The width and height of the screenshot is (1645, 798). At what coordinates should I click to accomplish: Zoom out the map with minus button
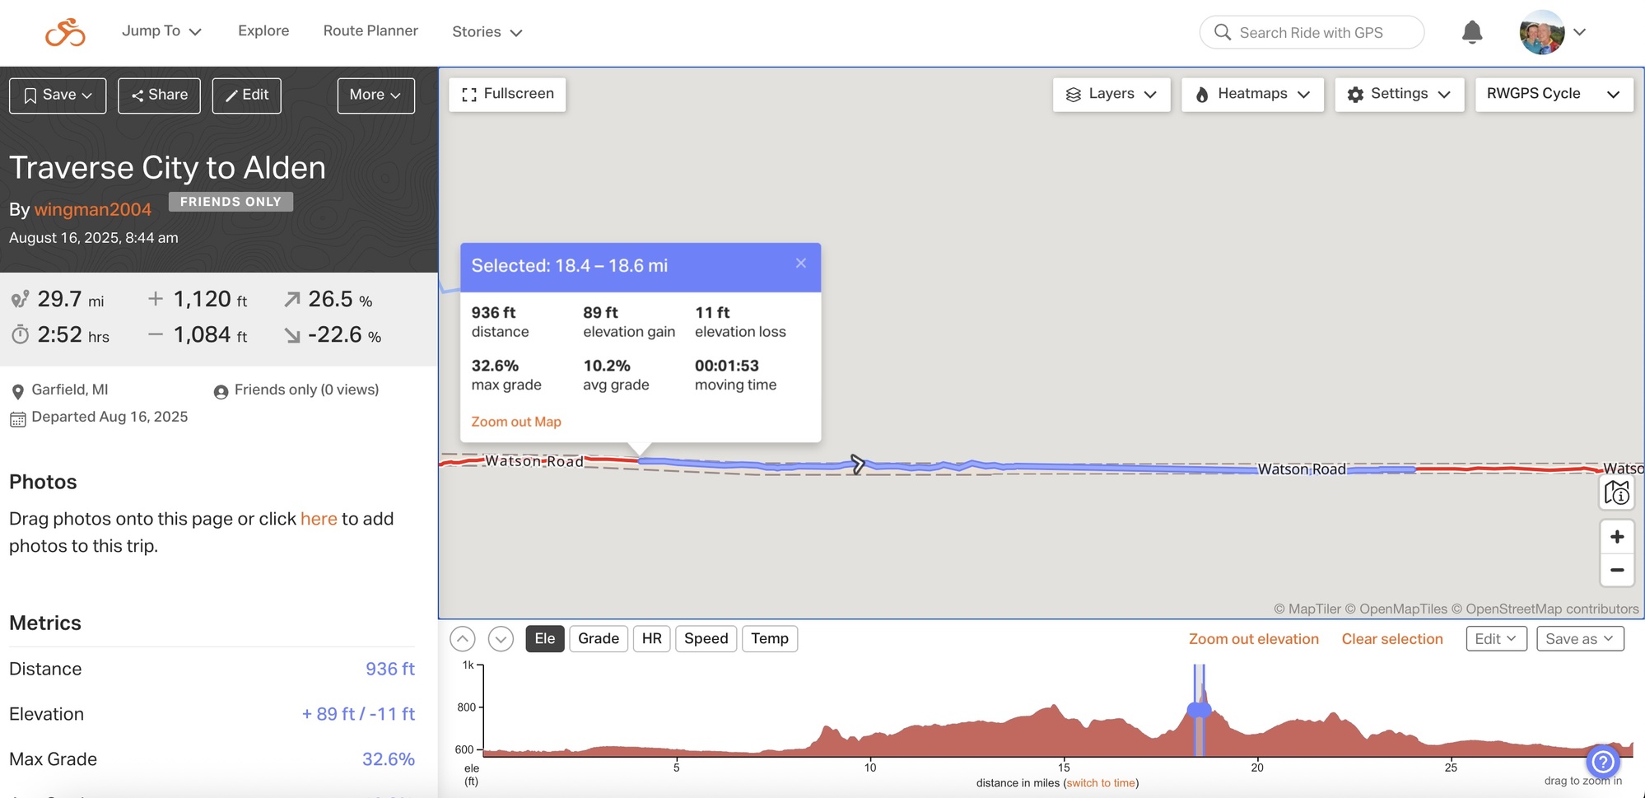[x=1616, y=570]
